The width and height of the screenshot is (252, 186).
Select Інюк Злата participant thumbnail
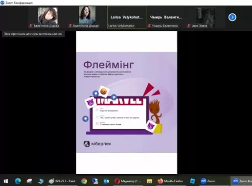click(206, 17)
